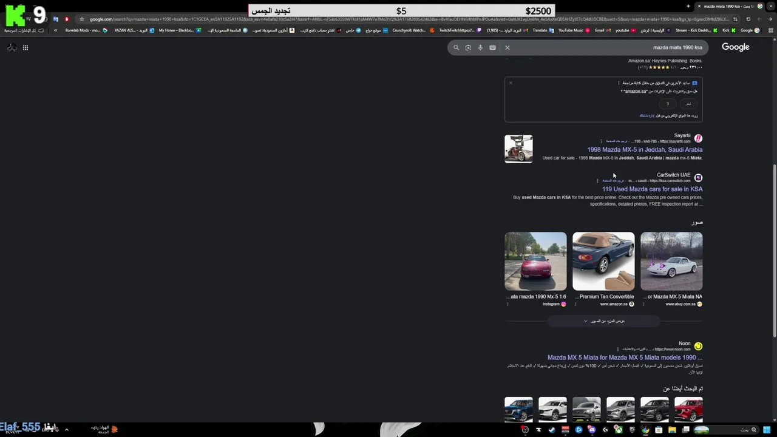
Task: Open a new tab with the plus button
Action: [688, 6]
